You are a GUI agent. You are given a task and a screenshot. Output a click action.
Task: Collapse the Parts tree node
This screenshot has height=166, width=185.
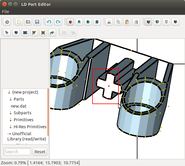11,99
